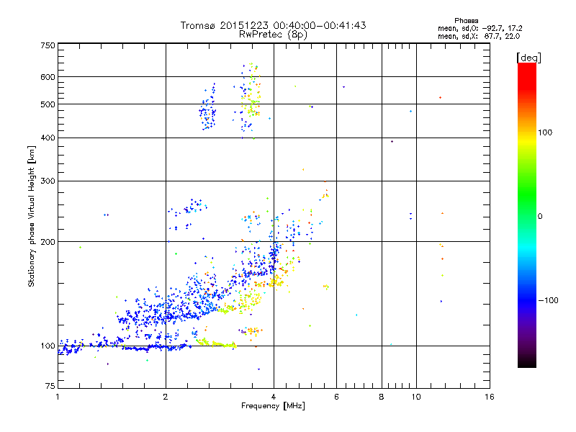Click x-axis tick label '6'
Viewport: 576px width, 432px height.
(336, 397)
